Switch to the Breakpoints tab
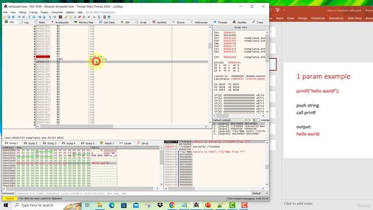The height and width of the screenshot is (210, 373). [60, 22]
